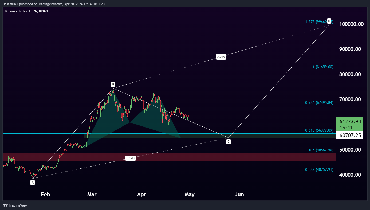Click the Feb label on time axis
Image resolution: width=370 pixels, height=210 pixels.
[x=45, y=195]
